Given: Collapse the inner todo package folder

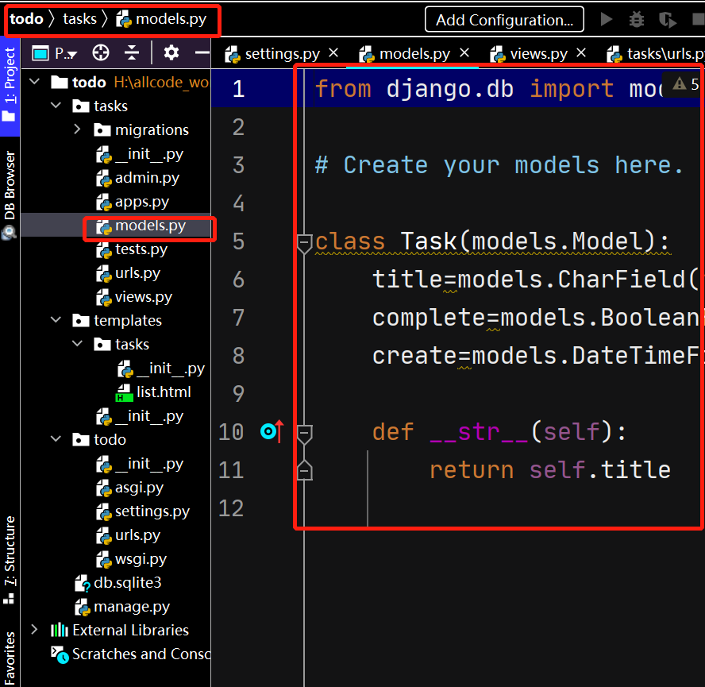Looking at the screenshot, I should pos(56,439).
